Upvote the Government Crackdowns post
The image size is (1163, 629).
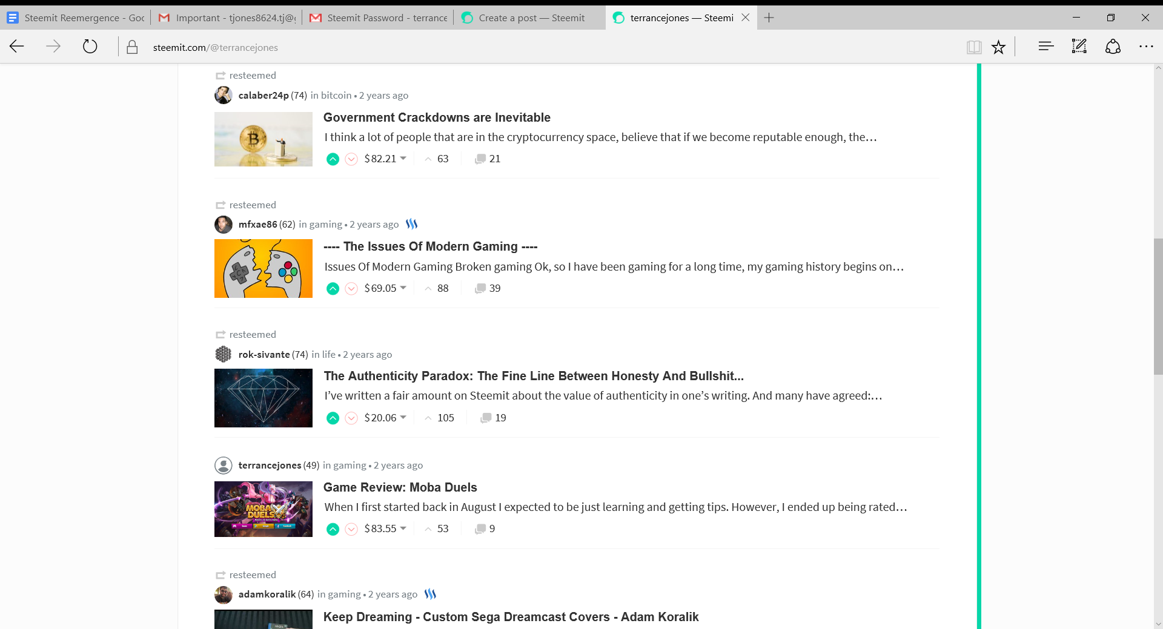333,159
